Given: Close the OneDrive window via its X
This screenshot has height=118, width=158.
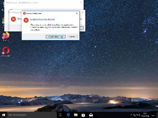Looking at the screenshot, I should (81, 2).
